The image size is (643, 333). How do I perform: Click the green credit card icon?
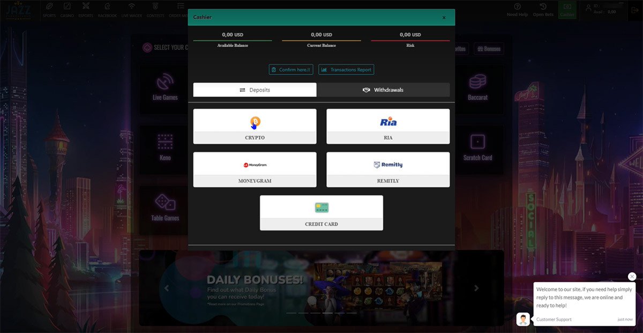(322, 208)
